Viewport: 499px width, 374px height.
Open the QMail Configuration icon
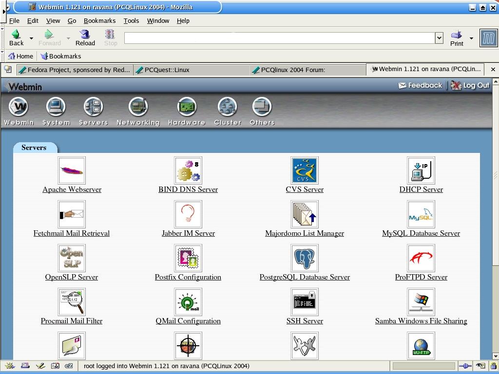coord(188,302)
